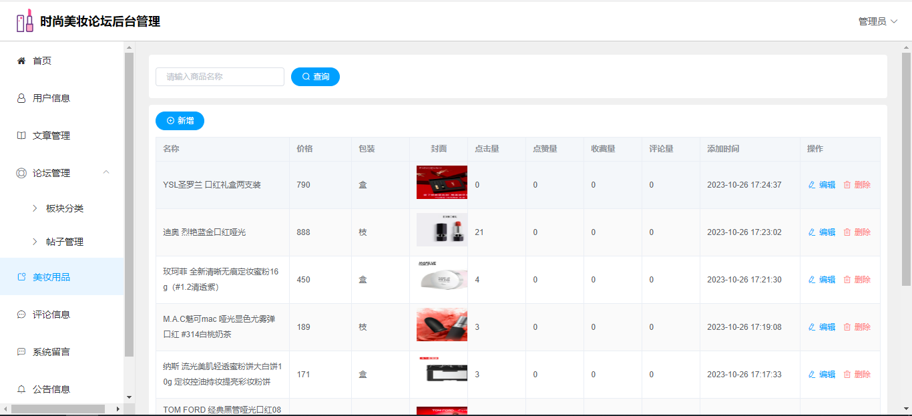The image size is (912, 416).
Task: Click the home icon beside 首页
Action: 21,61
